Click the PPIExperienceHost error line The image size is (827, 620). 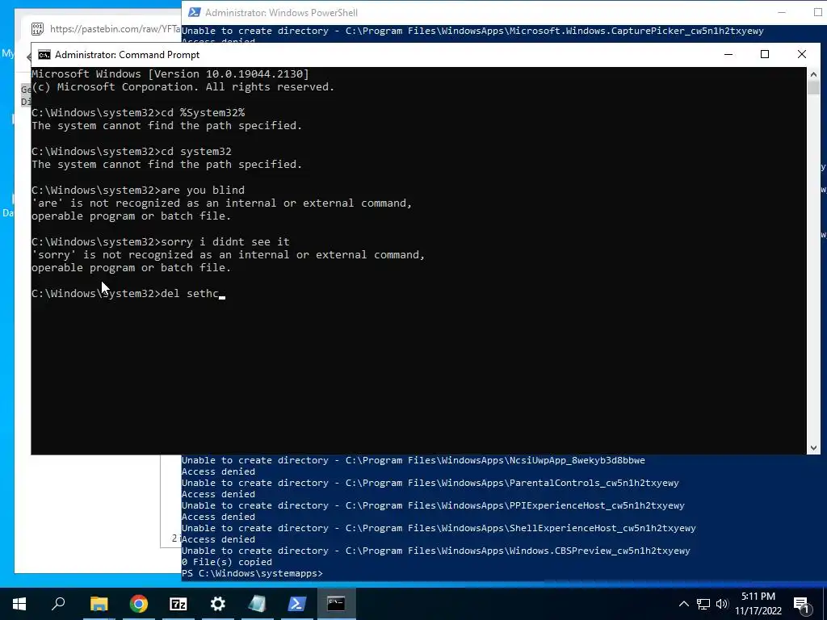[433, 505]
